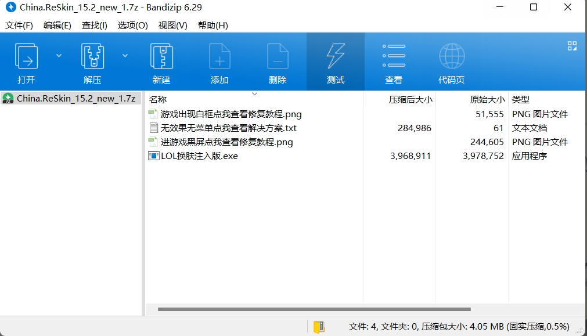This screenshot has height=336, width=587.
Task: Click the Add (添加) toolbar icon
Action: [219, 56]
